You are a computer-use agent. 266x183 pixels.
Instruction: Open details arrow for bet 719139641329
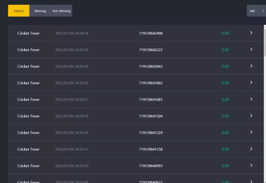[251, 132]
